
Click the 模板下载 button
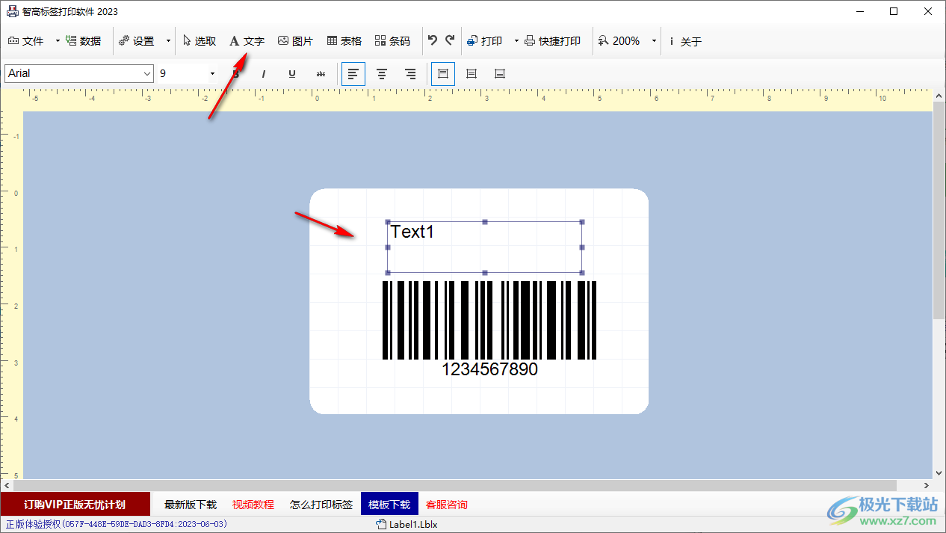(389, 505)
